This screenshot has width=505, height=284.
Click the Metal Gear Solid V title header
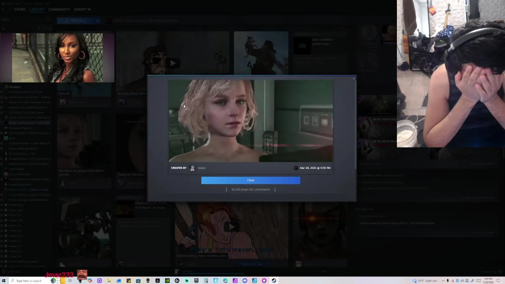pos(145,21)
